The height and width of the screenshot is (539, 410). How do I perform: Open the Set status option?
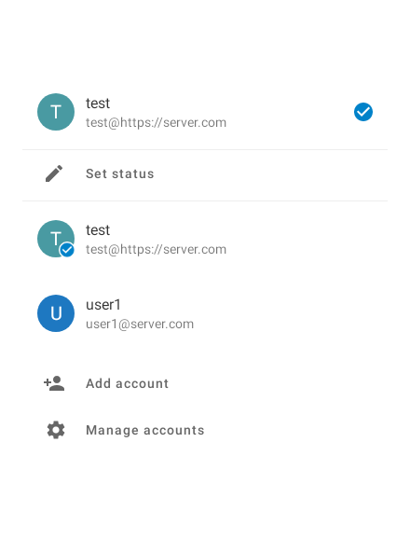[205, 174]
